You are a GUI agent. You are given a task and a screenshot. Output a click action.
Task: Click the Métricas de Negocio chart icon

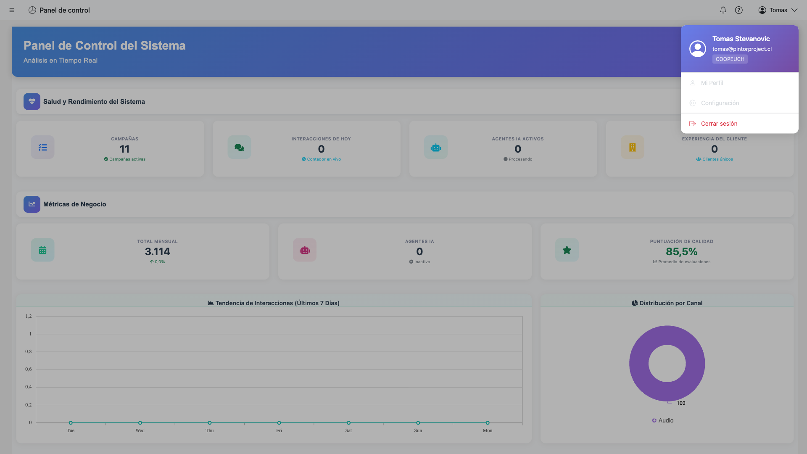32,204
